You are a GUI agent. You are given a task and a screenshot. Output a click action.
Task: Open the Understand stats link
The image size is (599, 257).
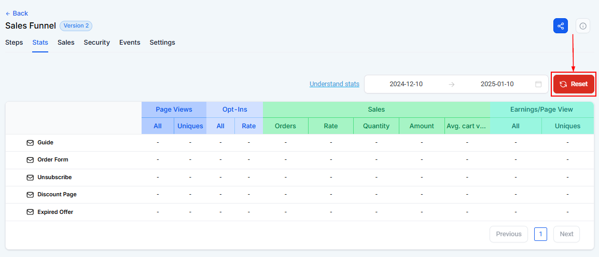[335, 84]
